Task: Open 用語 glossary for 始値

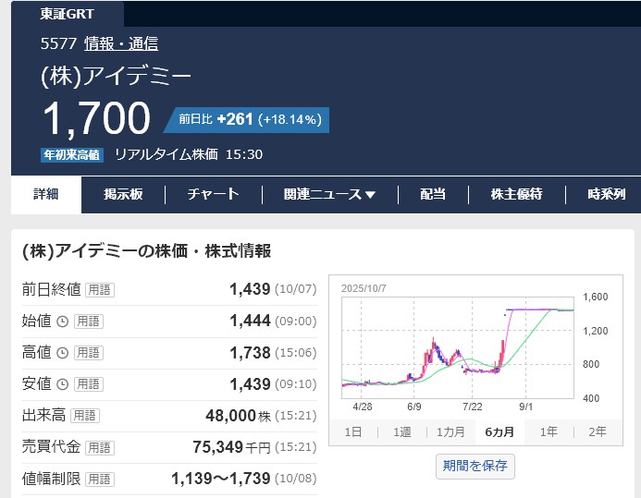Action: click(x=89, y=322)
